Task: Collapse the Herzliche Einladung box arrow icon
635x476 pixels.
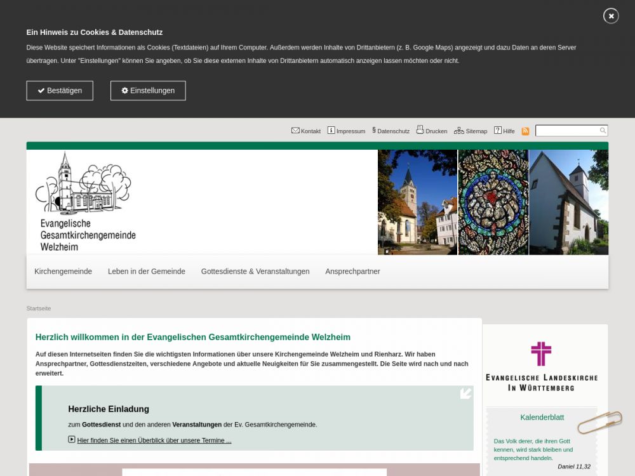Action: pos(465,393)
